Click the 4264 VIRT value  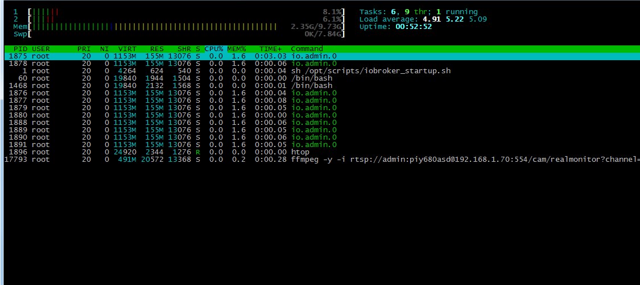click(127, 71)
